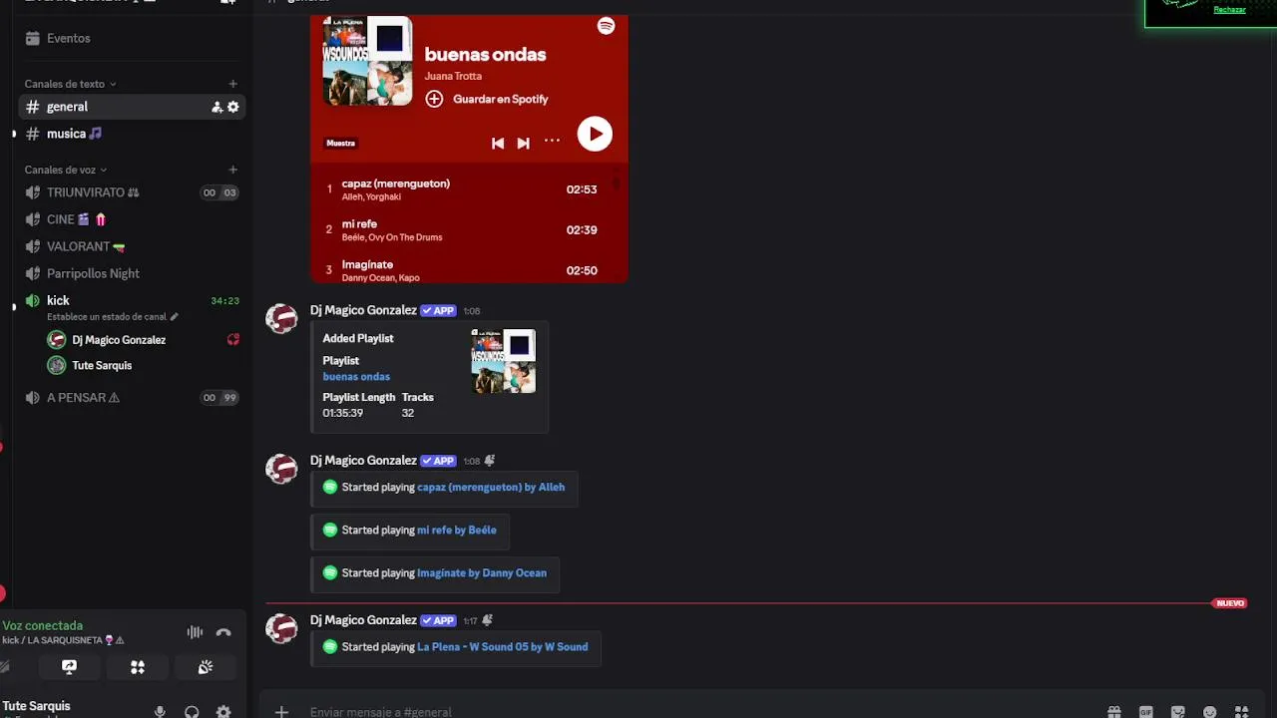The image size is (1277, 718).
Task: Start an activity from voice panel
Action: [138, 667]
